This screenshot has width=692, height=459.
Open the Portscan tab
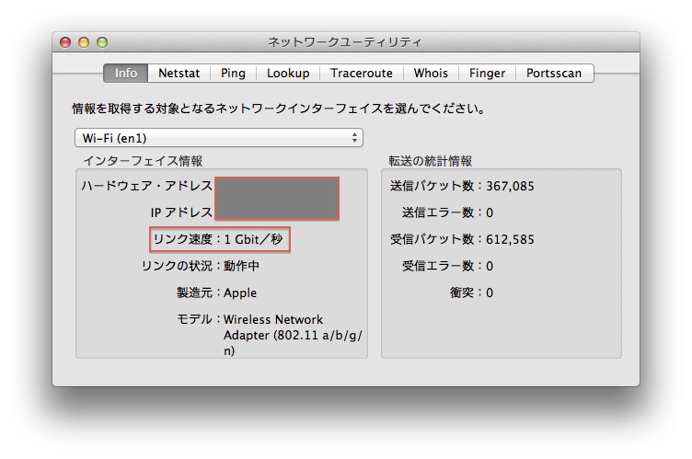554,73
